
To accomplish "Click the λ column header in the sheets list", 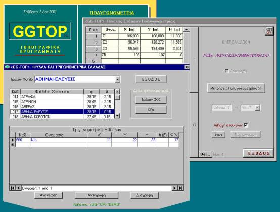I will tap(107, 92).
